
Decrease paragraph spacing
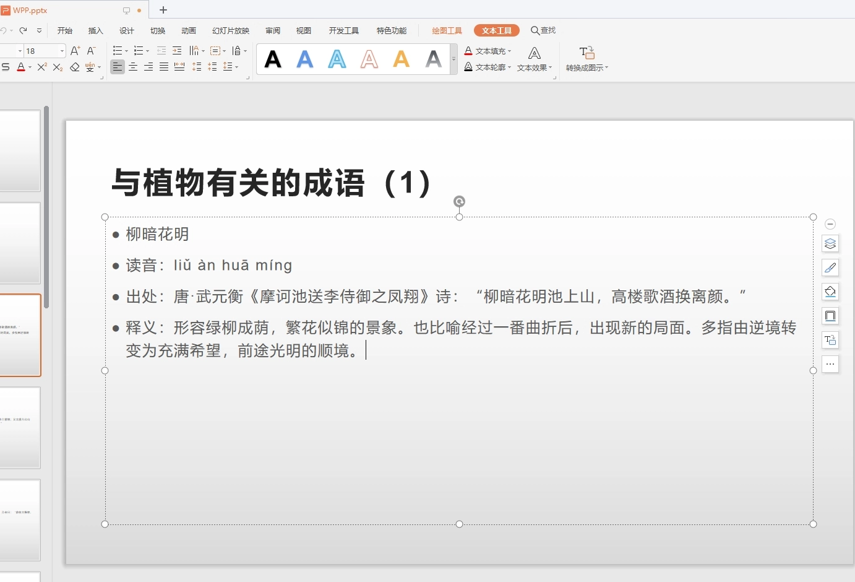pos(212,67)
